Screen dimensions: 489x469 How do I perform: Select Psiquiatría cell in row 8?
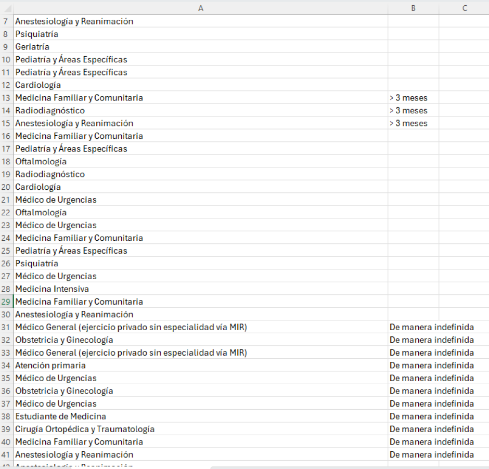[x=200, y=34]
